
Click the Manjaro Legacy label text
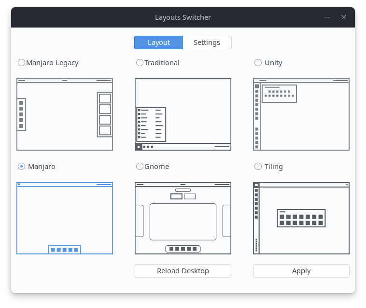(x=52, y=63)
